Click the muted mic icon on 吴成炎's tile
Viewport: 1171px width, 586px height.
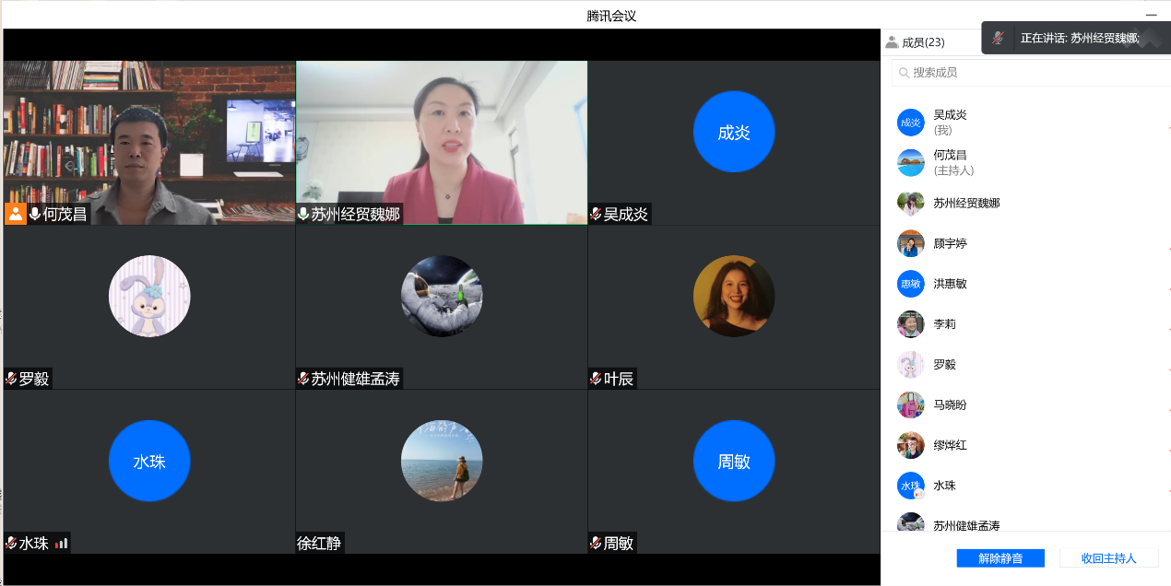(596, 214)
